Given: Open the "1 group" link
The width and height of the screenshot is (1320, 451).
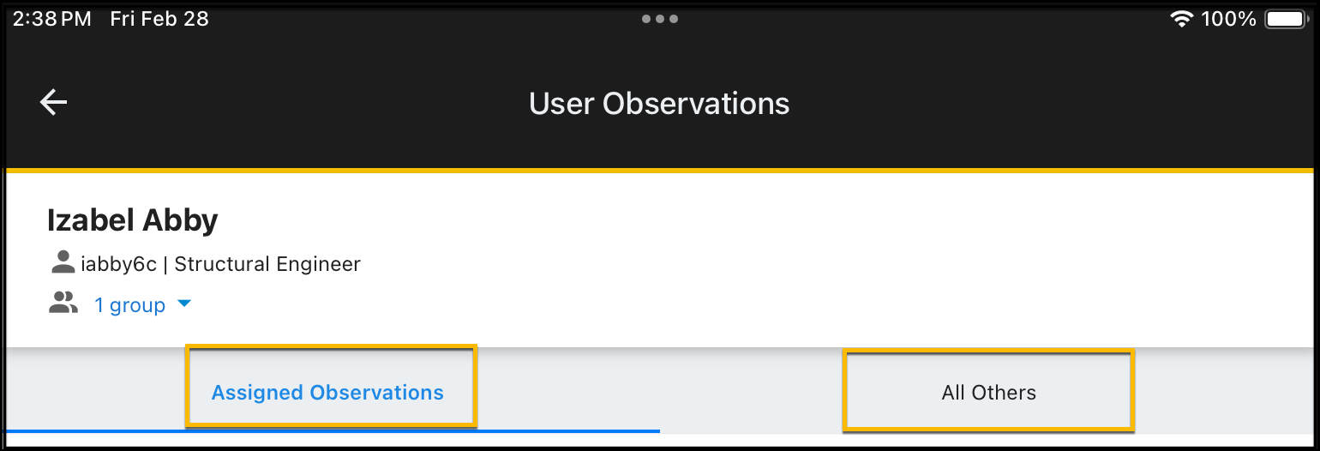Looking at the screenshot, I should 129,305.
